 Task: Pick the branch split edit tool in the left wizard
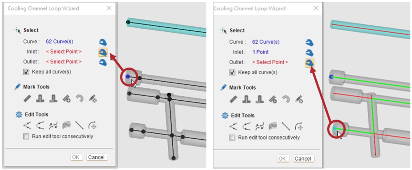[x=27, y=125]
